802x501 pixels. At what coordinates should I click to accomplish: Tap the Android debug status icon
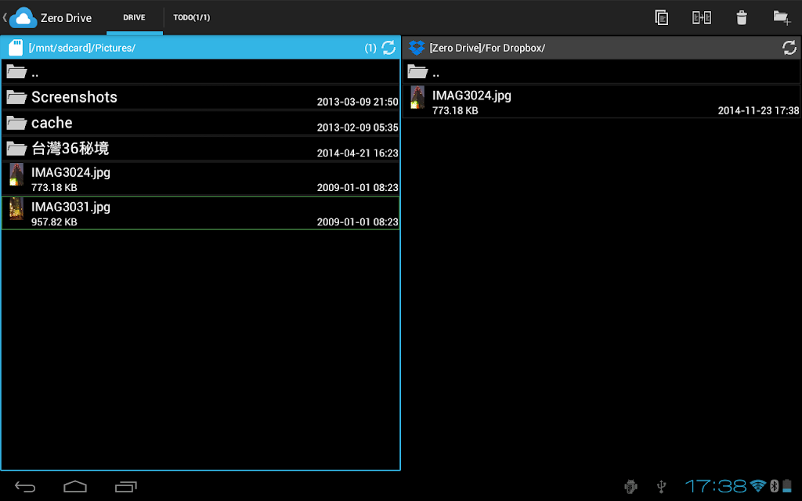pyautogui.click(x=631, y=486)
